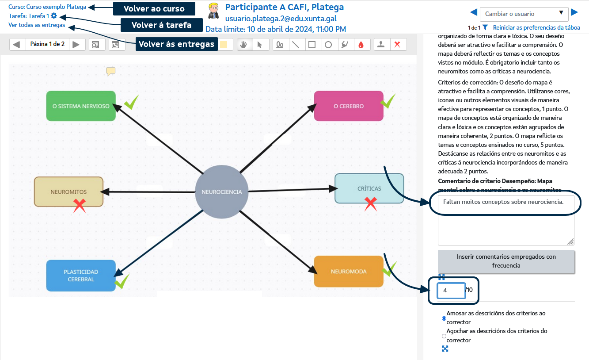
Task: Toggle the expand/collapse comments button
Action: point(115,45)
